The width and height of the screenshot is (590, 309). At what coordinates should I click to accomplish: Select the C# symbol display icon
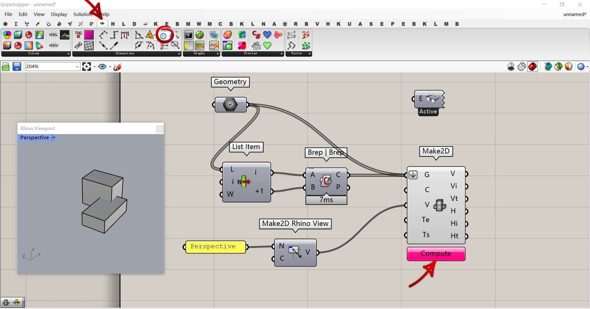click(x=256, y=35)
